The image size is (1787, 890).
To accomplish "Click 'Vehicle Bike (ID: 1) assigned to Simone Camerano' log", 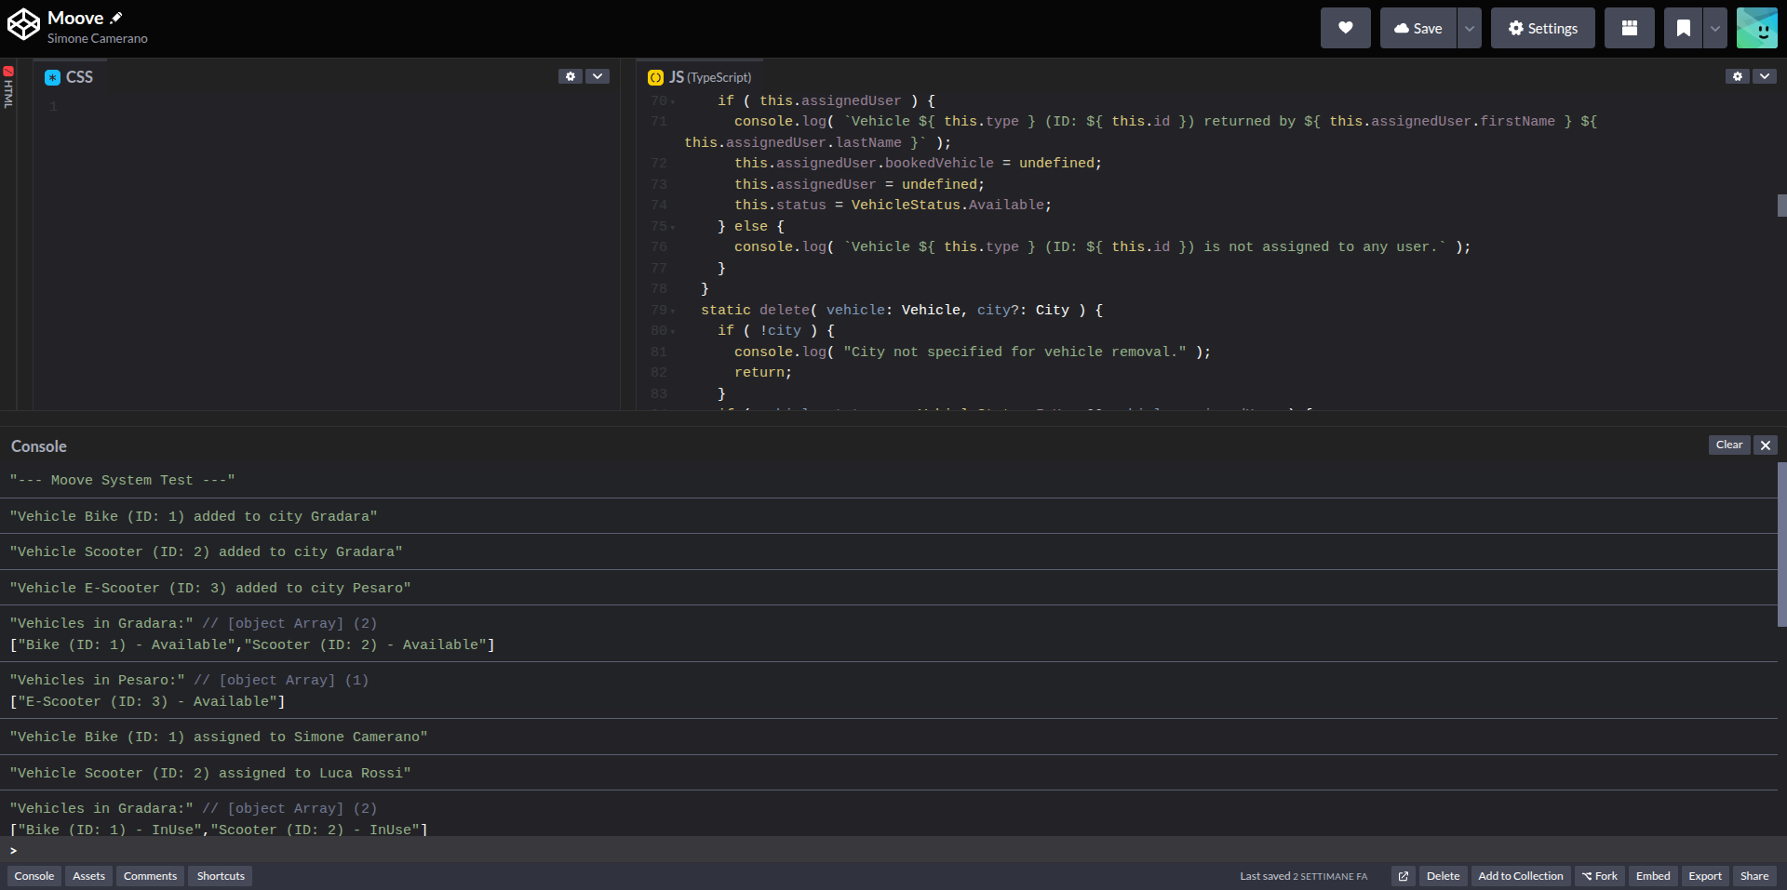I will click(x=889, y=737).
